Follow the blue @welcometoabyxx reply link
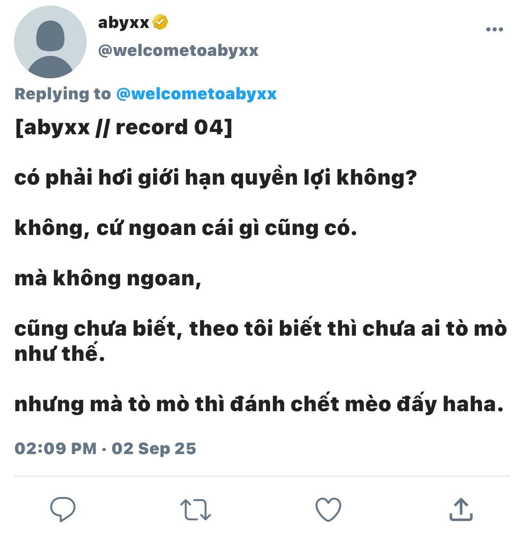Screen dimensions: 524x538 pyautogui.click(x=197, y=94)
